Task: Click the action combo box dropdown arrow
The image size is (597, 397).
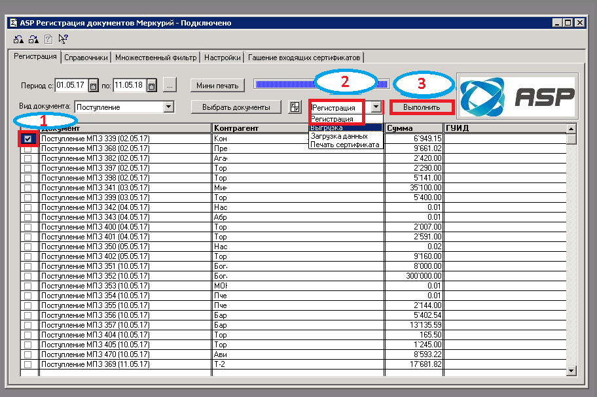Action: point(376,107)
